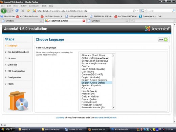The height and width of the screenshot is (132, 176).
Task: Open YouTube - PHP Tutori.. bookmark
Action: tap(126, 16)
